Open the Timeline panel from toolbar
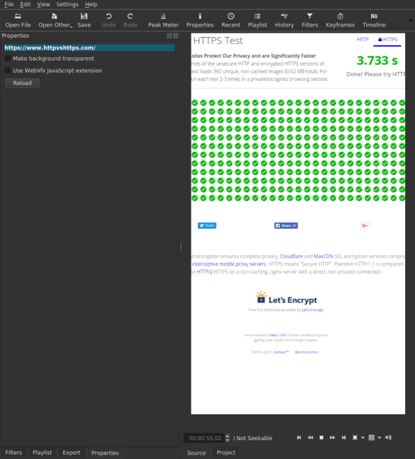Screen dimensions: 415x459 tap(374, 20)
